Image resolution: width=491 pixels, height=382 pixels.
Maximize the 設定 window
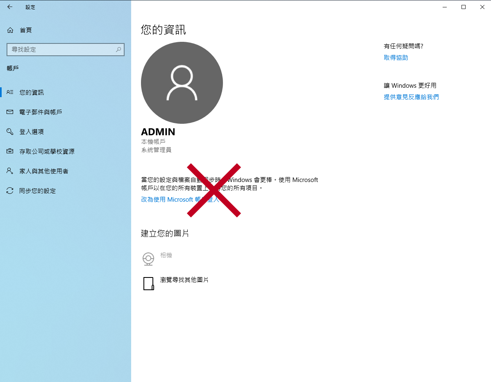pyautogui.click(x=464, y=7)
